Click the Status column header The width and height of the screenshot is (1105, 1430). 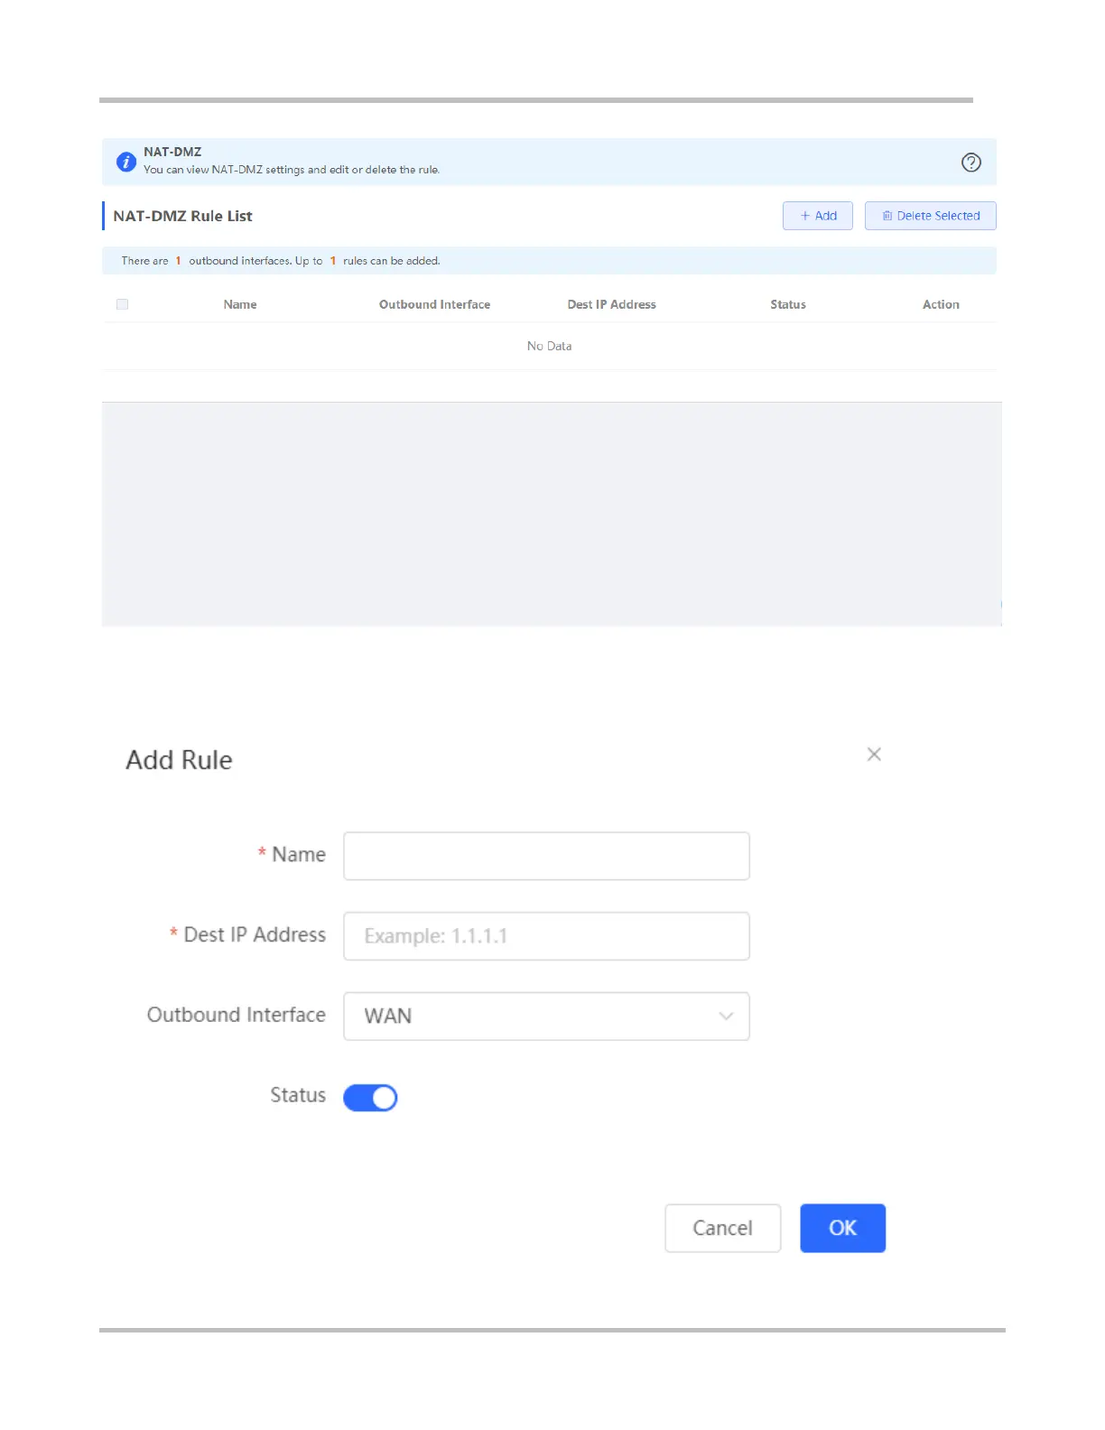click(x=787, y=304)
